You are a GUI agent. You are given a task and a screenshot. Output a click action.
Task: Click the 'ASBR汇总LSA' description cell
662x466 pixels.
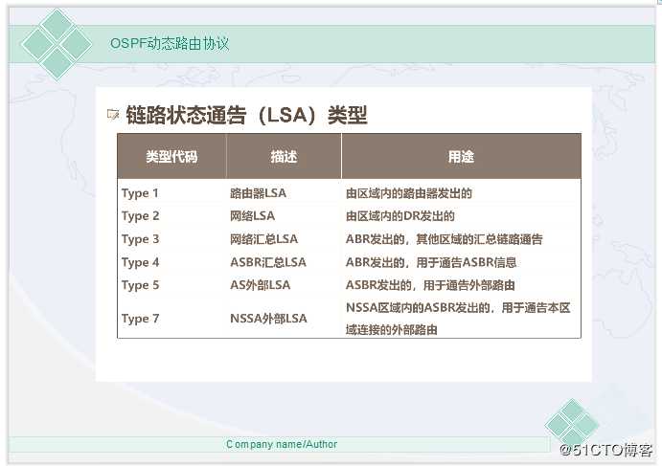(268, 262)
